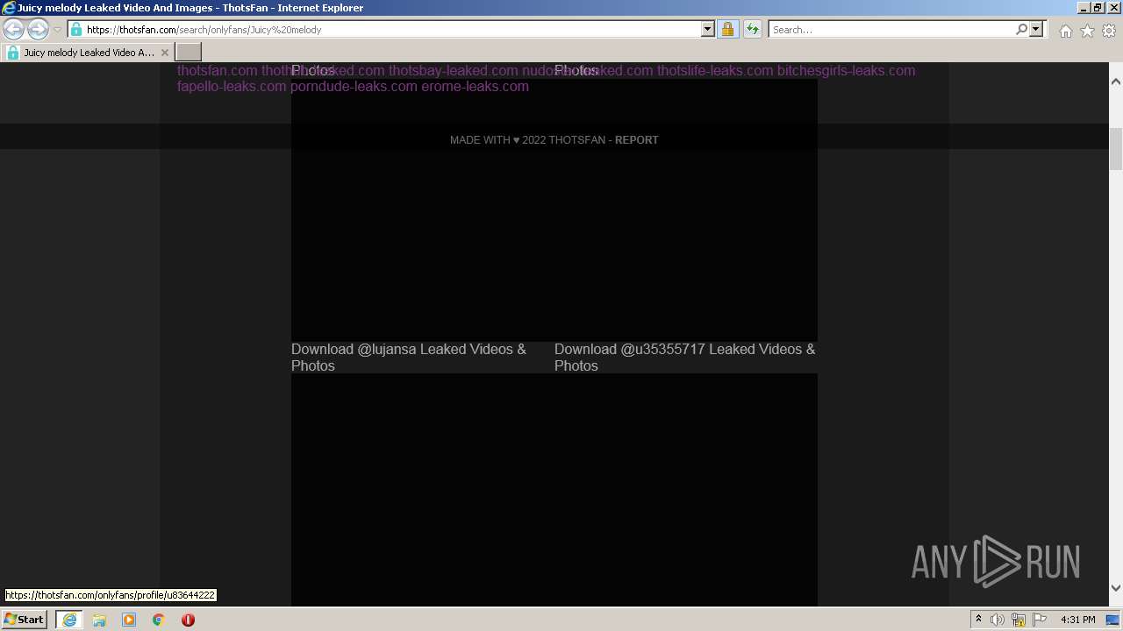Go forward using the Forward arrow button

click(38, 29)
